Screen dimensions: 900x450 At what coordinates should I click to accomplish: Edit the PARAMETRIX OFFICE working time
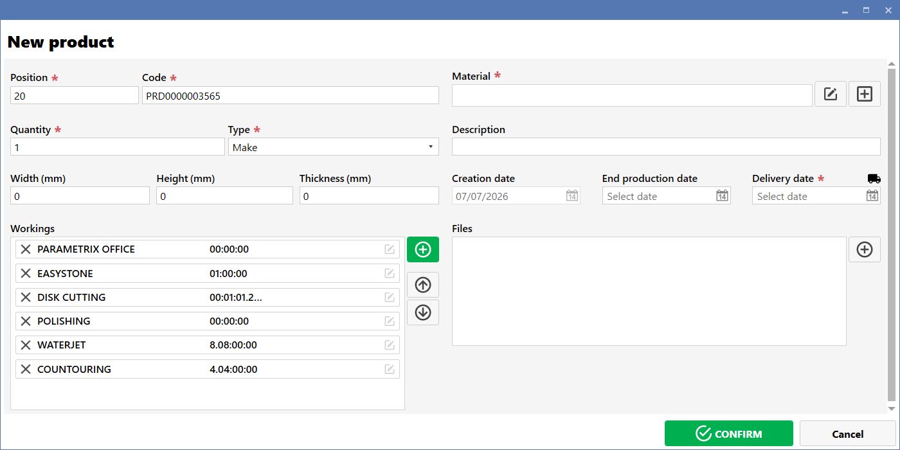coord(390,249)
